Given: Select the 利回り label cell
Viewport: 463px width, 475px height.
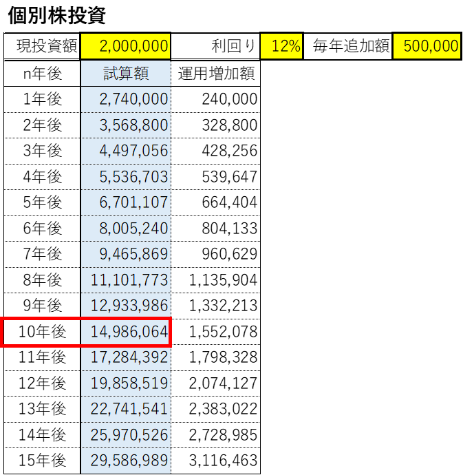Looking at the screenshot, I should (x=215, y=46).
